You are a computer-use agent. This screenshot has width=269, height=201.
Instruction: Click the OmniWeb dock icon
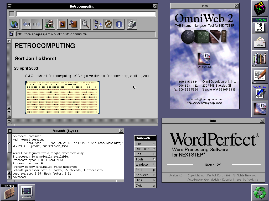pyautogui.click(x=260, y=109)
